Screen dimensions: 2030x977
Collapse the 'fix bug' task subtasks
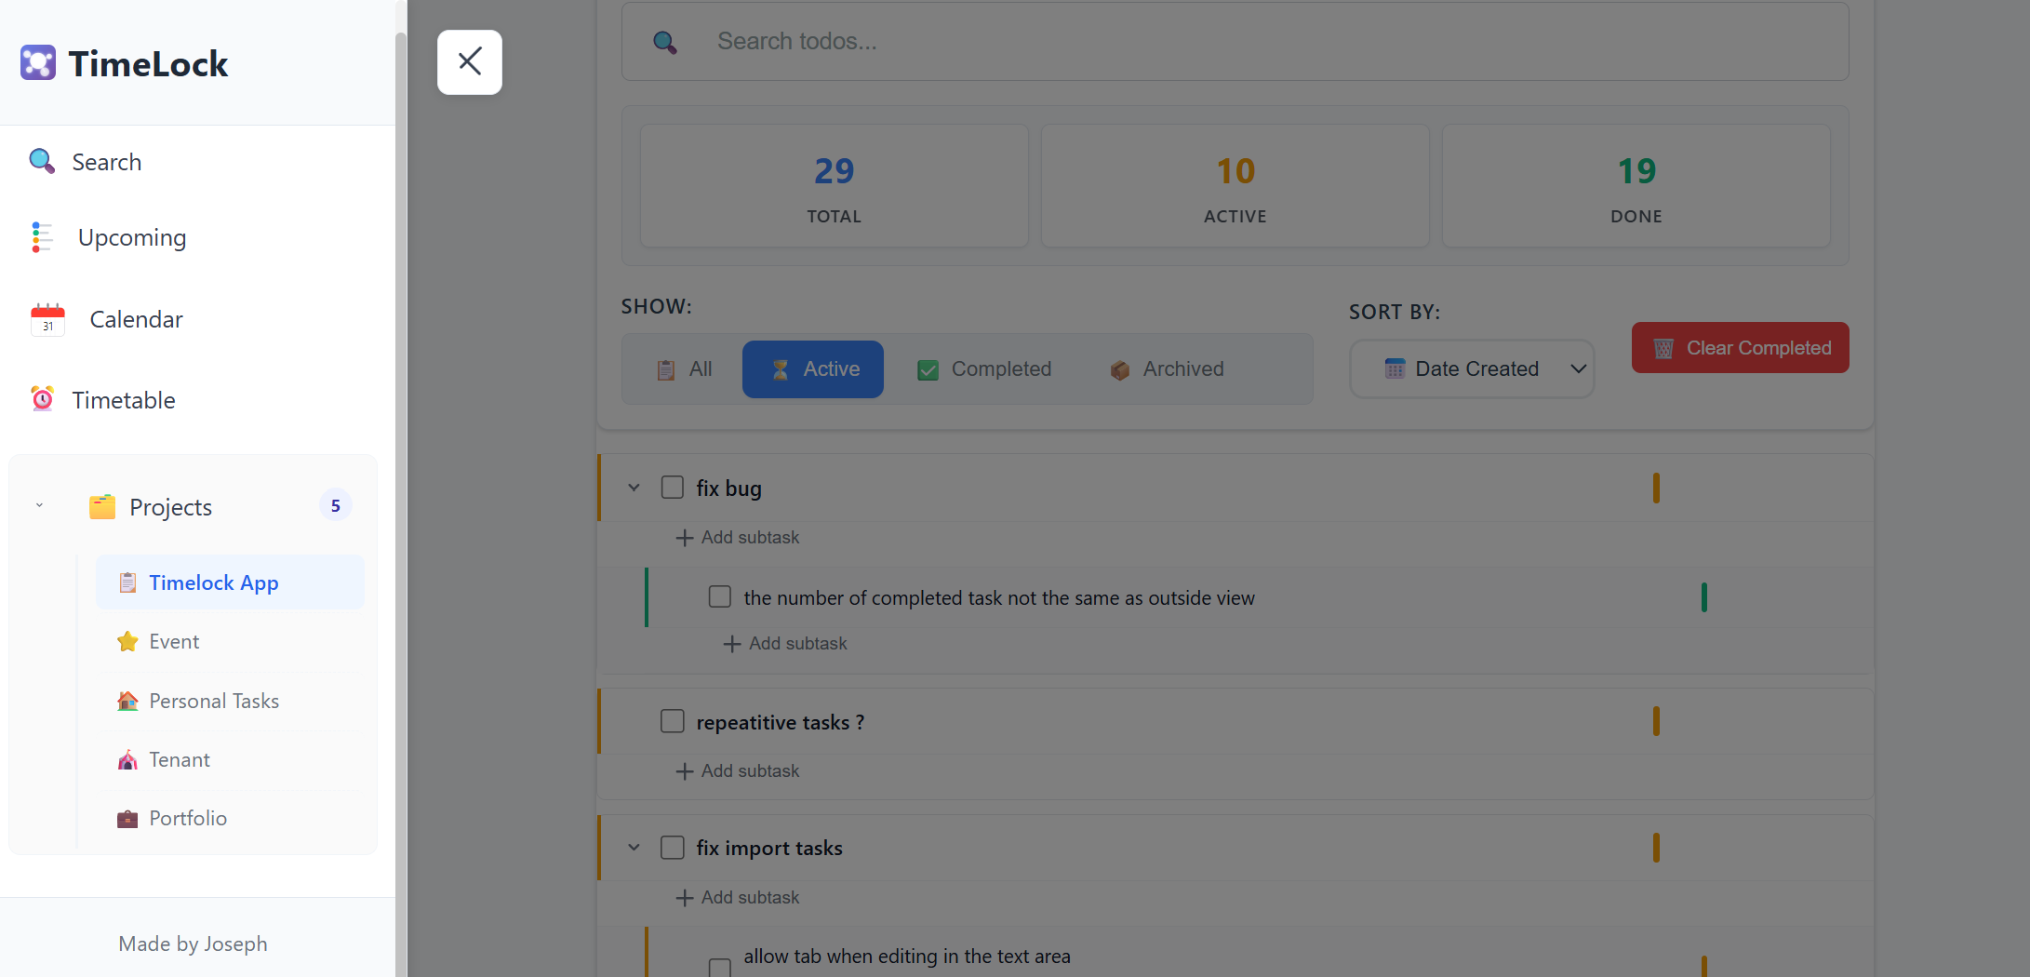[634, 487]
